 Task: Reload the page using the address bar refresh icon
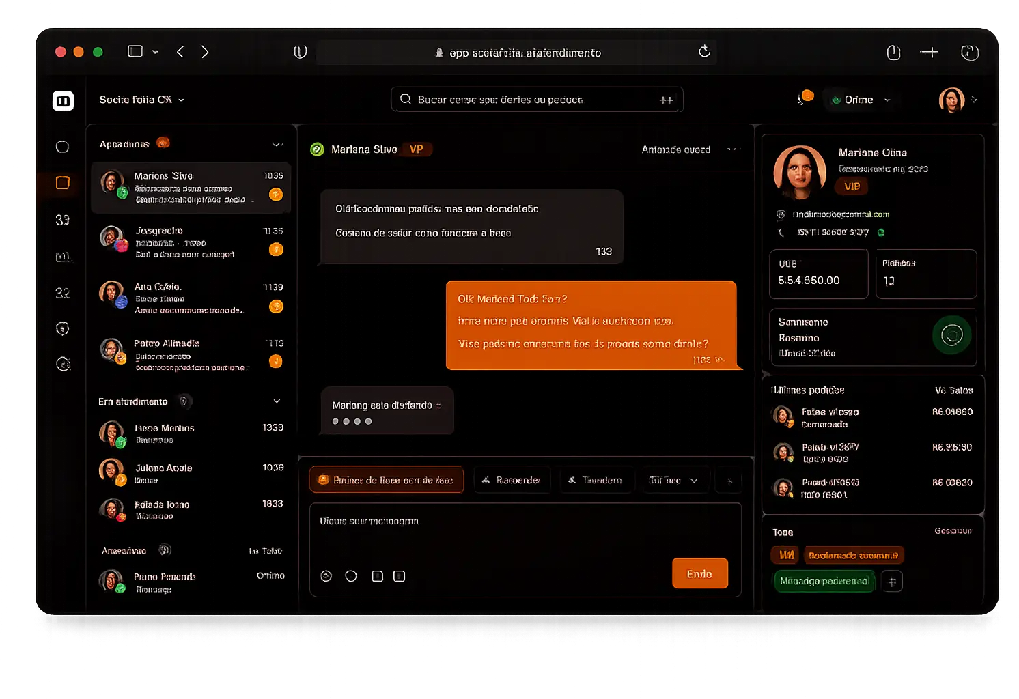point(704,52)
